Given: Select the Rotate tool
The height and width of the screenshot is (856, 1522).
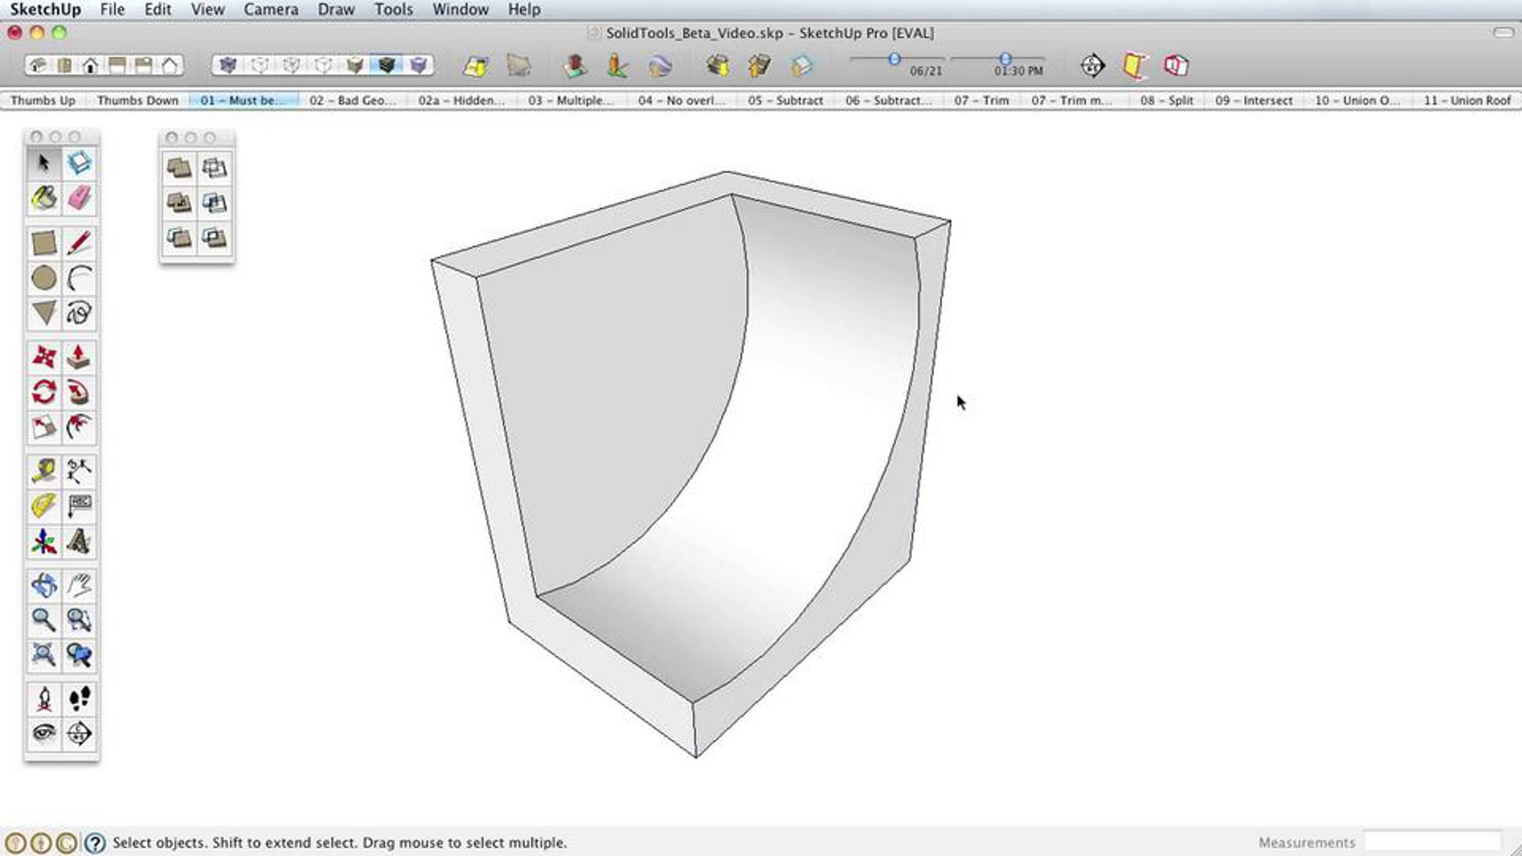Looking at the screenshot, I should pyautogui.click(x=44, y=392).
